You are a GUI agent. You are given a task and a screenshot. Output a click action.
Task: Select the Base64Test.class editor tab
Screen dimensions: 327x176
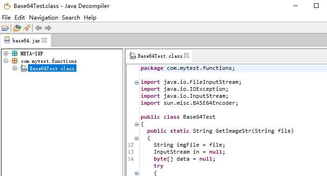click(160, 56)
